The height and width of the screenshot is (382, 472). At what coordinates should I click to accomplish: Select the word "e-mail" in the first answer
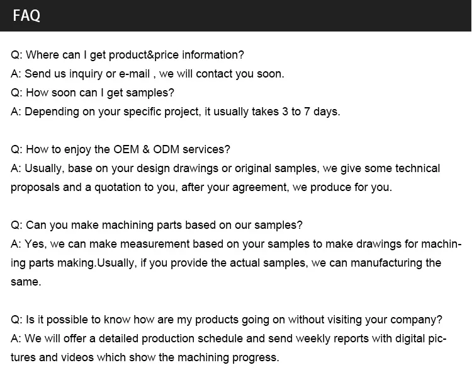click(x=134, y=74)
